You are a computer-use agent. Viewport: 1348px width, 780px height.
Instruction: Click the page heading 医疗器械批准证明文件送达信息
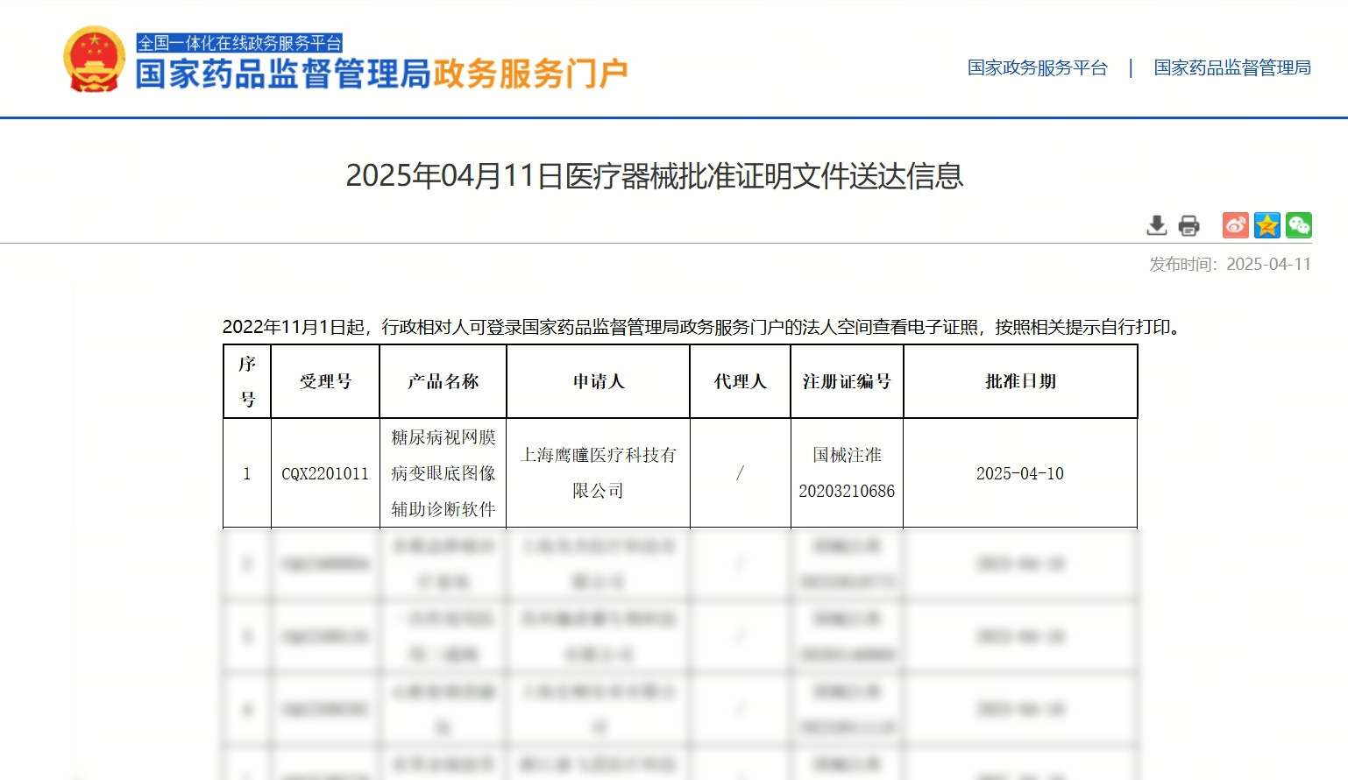coord(655,176)
